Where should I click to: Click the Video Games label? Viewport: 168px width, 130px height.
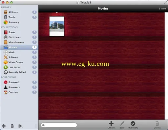[16, 62]
